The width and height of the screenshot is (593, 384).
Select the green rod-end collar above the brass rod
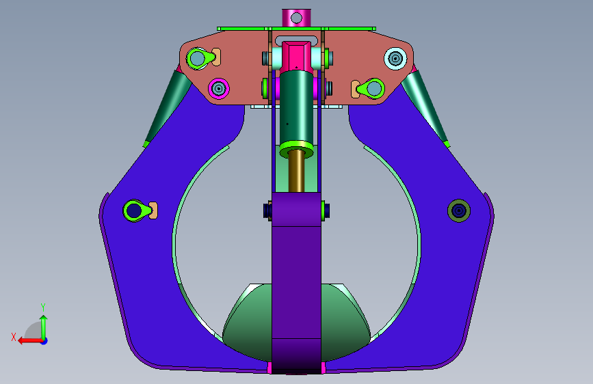pyautogui.click(x=297, y=150)
